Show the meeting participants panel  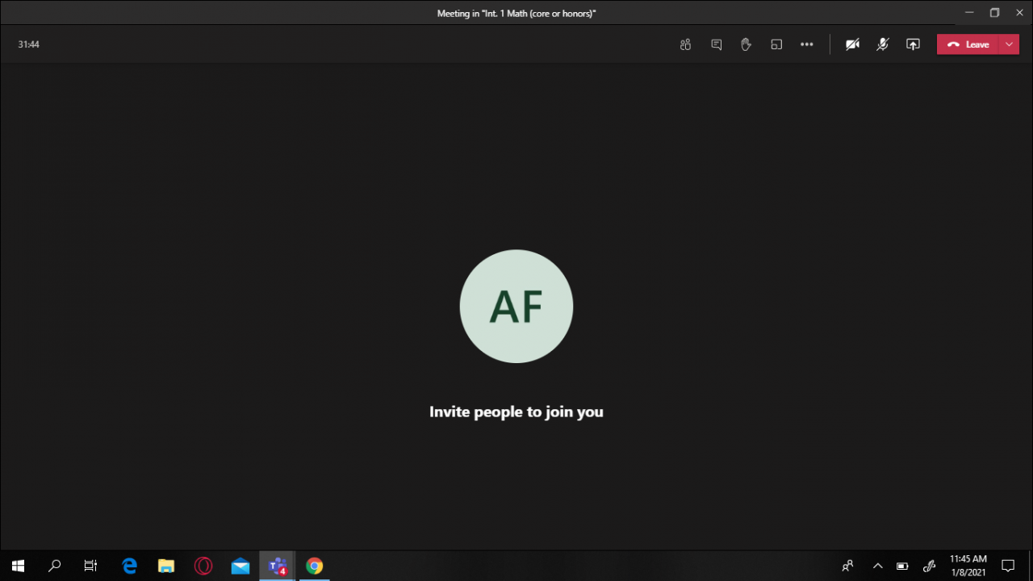pos(685,44)
